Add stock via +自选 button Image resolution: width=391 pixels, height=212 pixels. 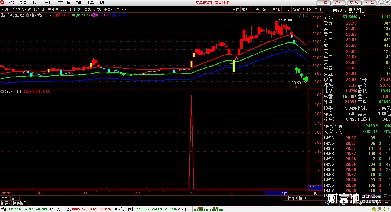coord(307,9)
